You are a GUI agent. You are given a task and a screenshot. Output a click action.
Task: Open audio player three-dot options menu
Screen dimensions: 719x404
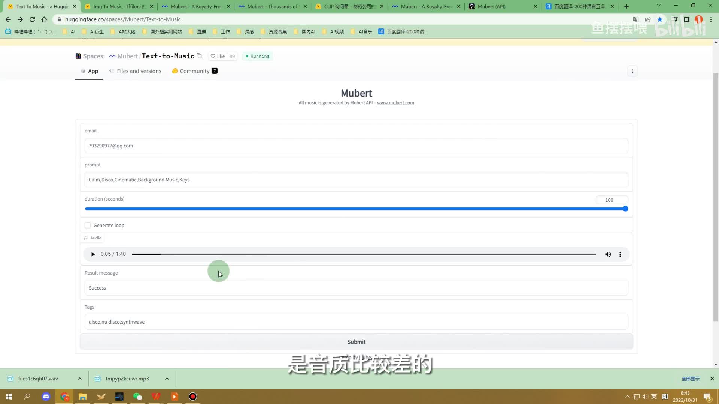[620, 254]
